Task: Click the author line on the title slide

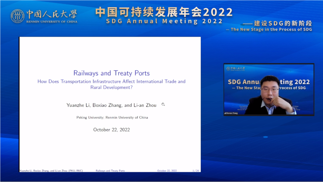Action: (x=112, y=105)
